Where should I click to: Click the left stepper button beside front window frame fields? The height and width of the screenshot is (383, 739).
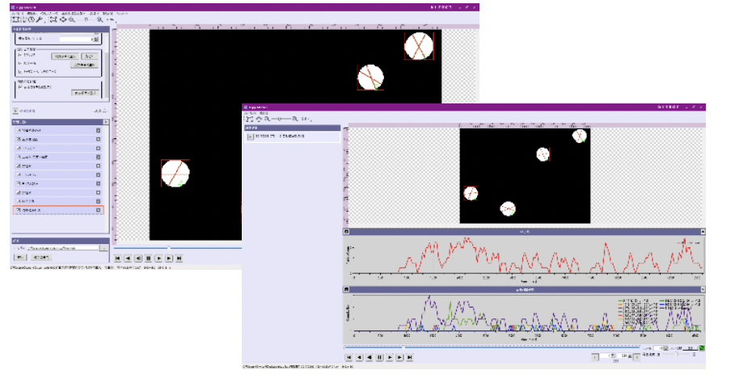[595, 357]
